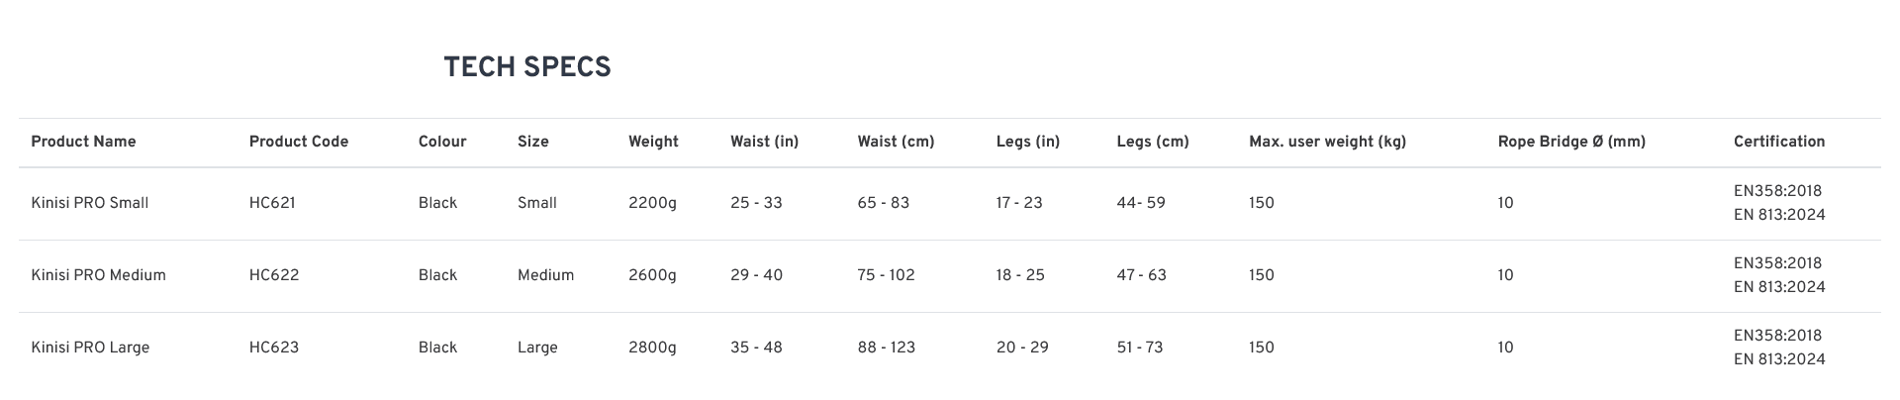Click the Weight column header
The width and height of the screenshot is (1900, 400).
(x=653, y=142)
